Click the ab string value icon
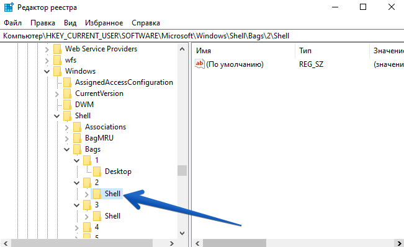404x247 pixels. click(200, 64)
